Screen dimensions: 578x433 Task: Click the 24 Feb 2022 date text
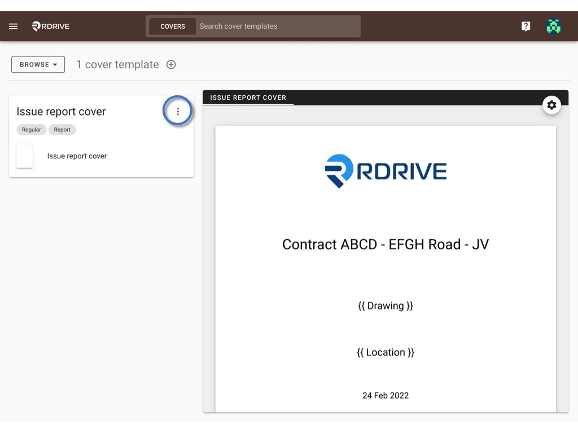tap(386, 395)
